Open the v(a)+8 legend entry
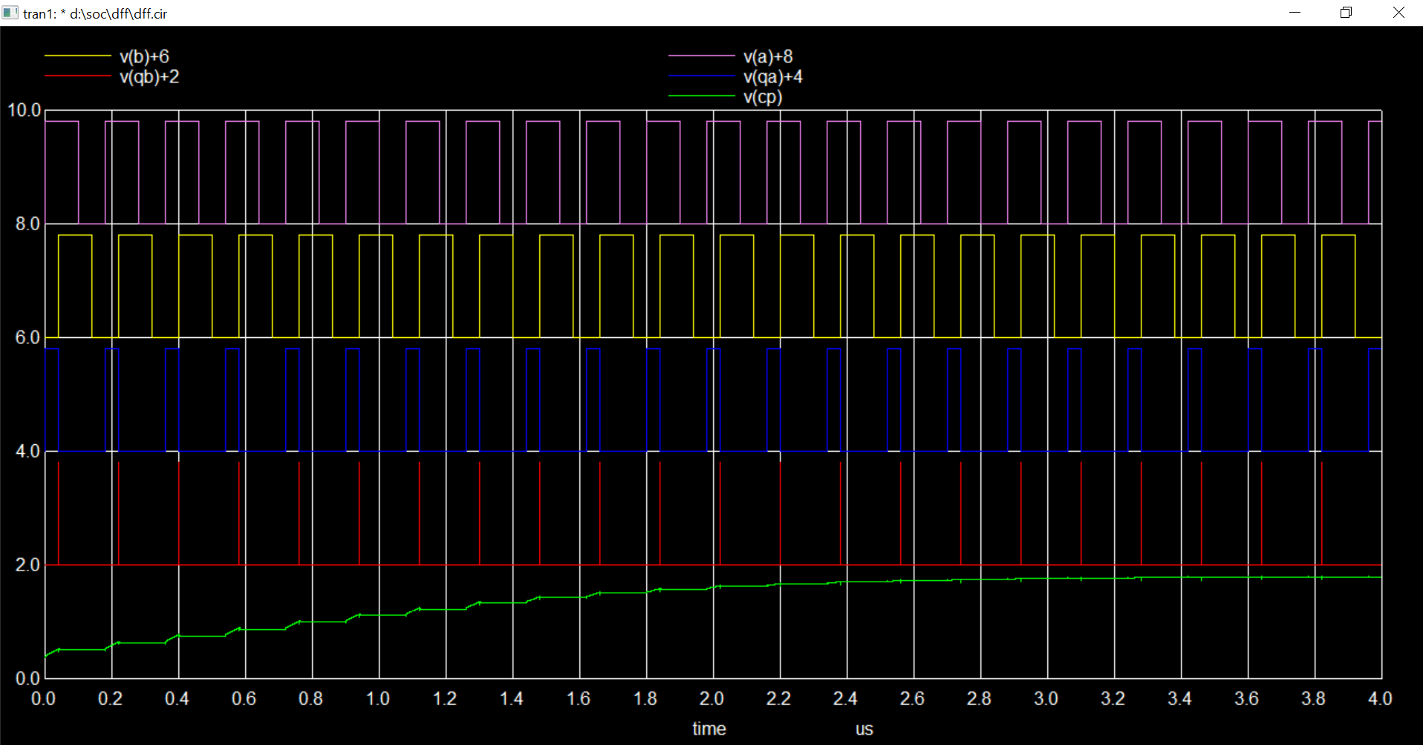 pyautogui.click(x=766, y=56)
